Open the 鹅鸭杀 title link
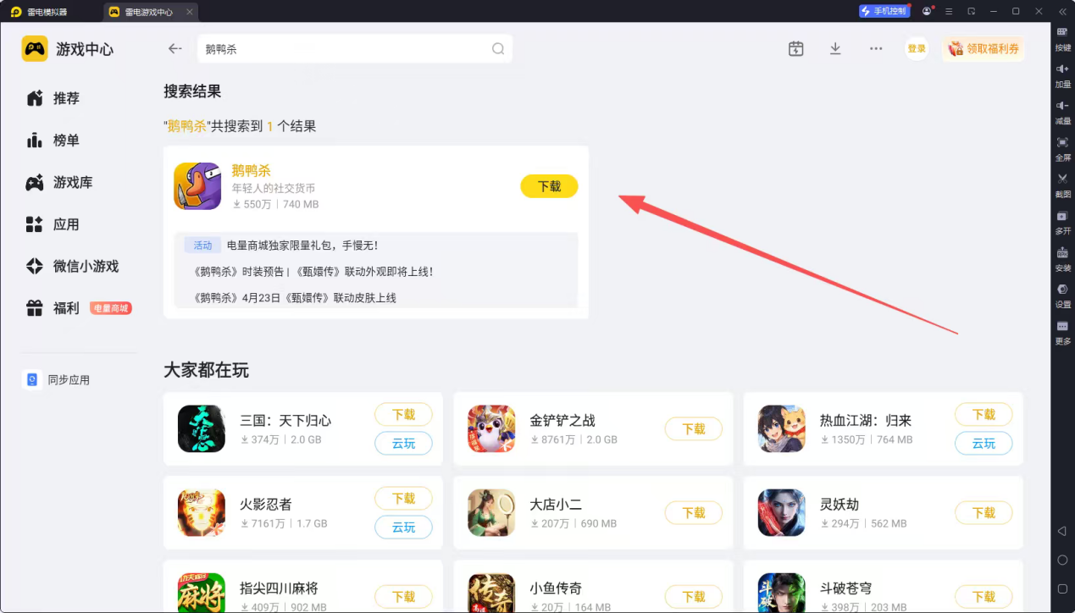The width and height of the screenshot is (1075, 613). (252, 171)
